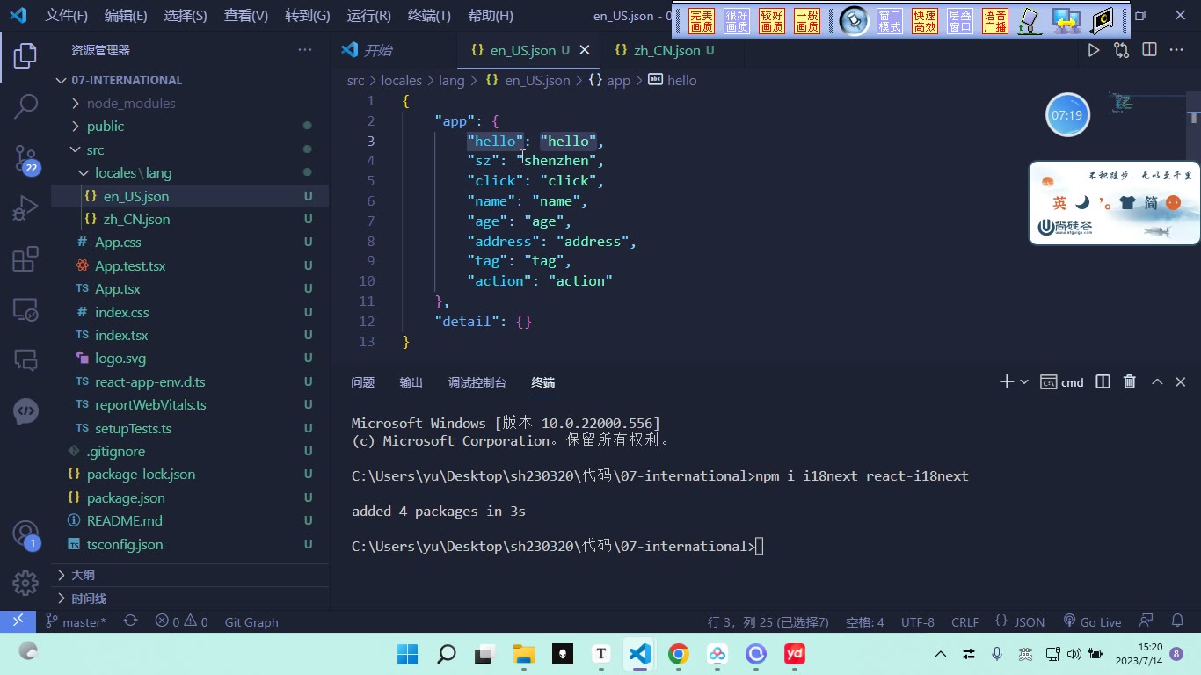Open new terminal launch profile dropdown
The image size is (1201, 675).
coord(1024,381)
